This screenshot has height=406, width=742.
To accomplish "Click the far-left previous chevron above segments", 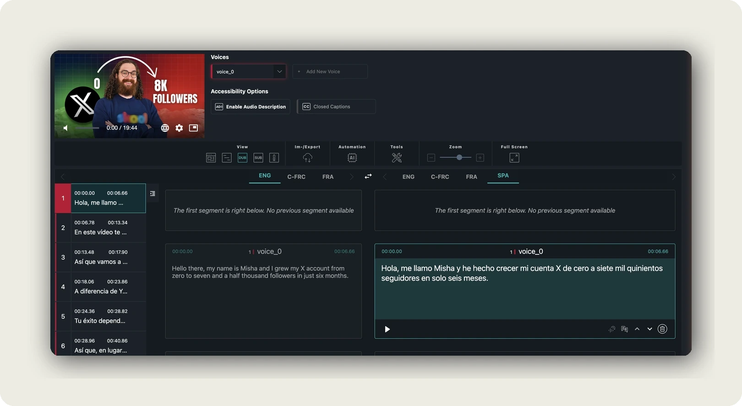I will [x=63, y=177].
